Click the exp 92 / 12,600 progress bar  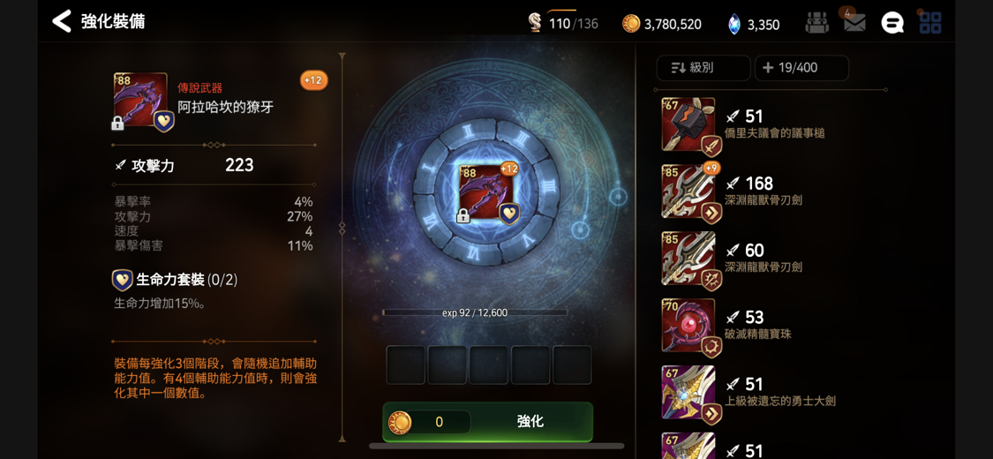tap(475, 312)
